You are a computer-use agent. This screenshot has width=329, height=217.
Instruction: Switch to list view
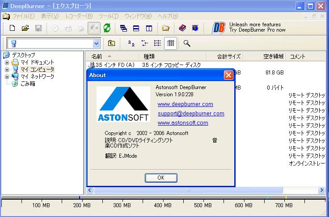157,43
